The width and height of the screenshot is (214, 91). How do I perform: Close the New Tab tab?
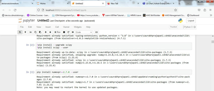pos(138,3)
